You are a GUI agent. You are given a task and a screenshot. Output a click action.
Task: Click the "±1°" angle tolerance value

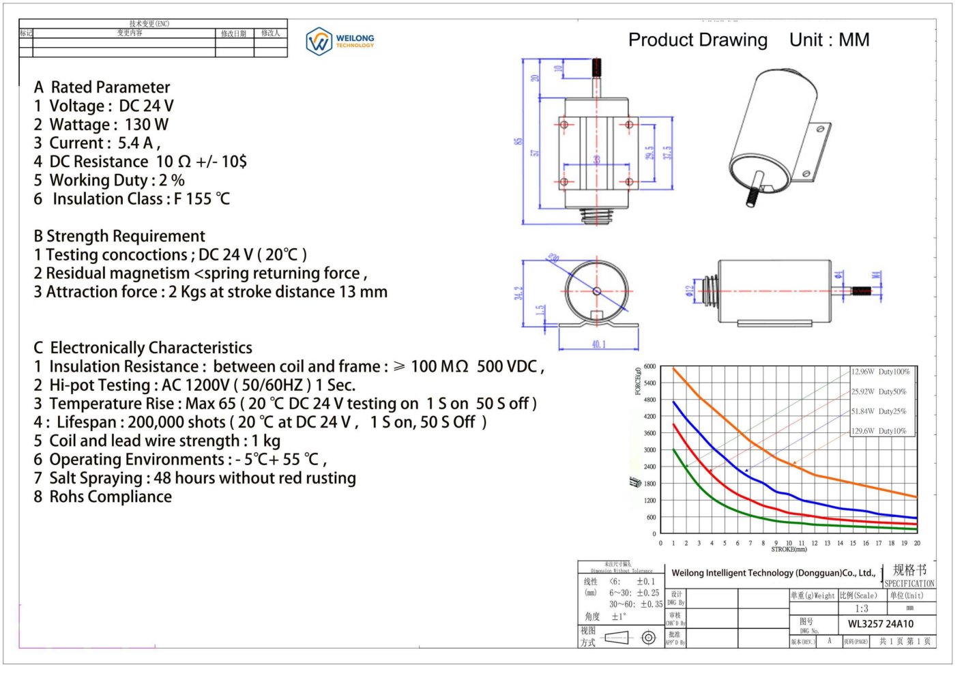click(619, 617)
